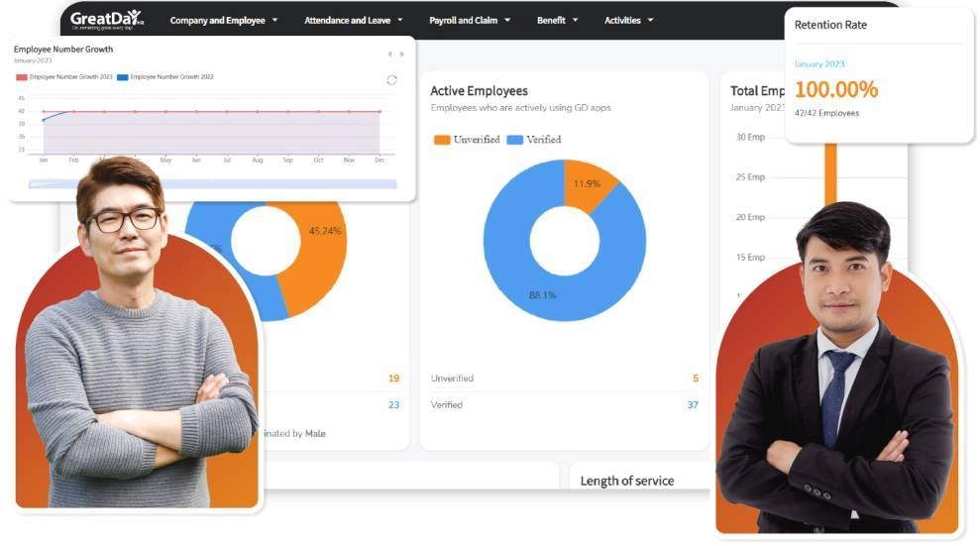Click the growth chart range slider bar
Viewport: 980px width, 546px height.
pos(212,183)
